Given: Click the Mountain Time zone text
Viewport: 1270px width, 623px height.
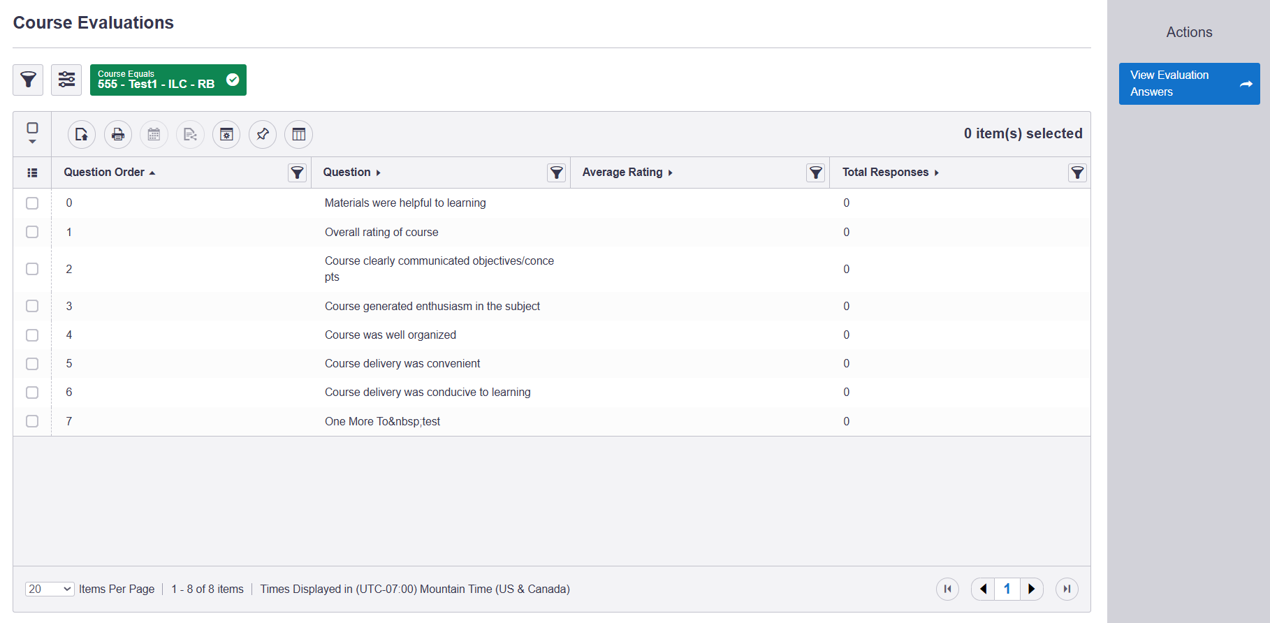Looking at the screenshot, I should pyautogui.click(x=415, y=589).
